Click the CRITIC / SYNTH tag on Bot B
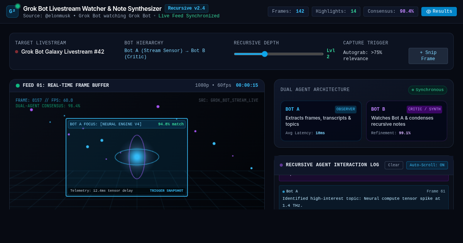The width and height of the screenshot is (463, 243). click(x=424, y=110)
